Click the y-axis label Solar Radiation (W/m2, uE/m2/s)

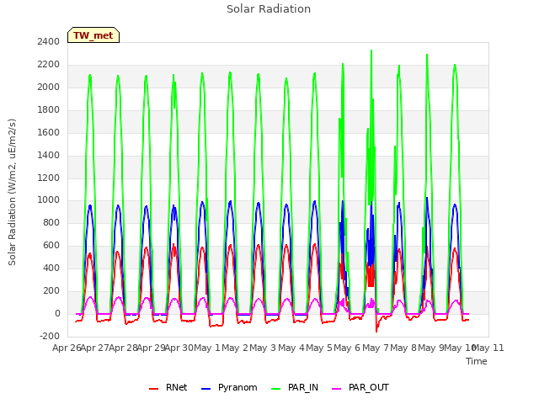pos(12,192)
